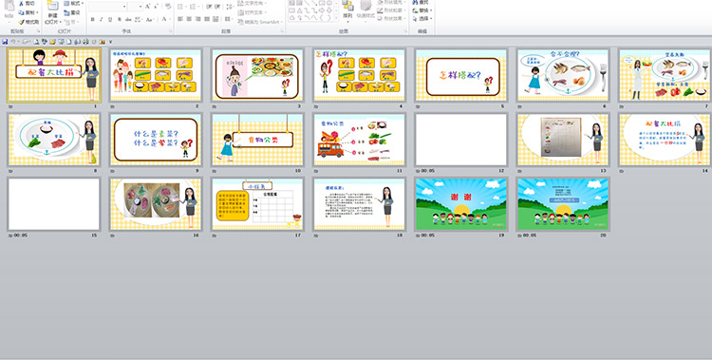Select slide 11 thumbnail with food truck
The image size is (712, 360).
point(359,140)
